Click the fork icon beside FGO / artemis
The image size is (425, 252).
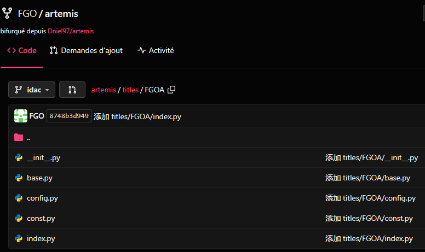(7, 13)
